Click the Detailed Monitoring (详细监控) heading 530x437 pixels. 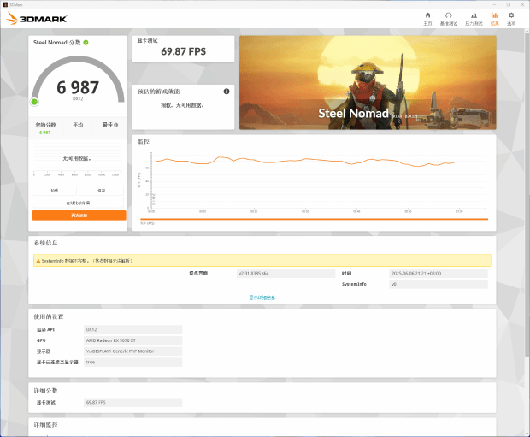tap(45, 425)
